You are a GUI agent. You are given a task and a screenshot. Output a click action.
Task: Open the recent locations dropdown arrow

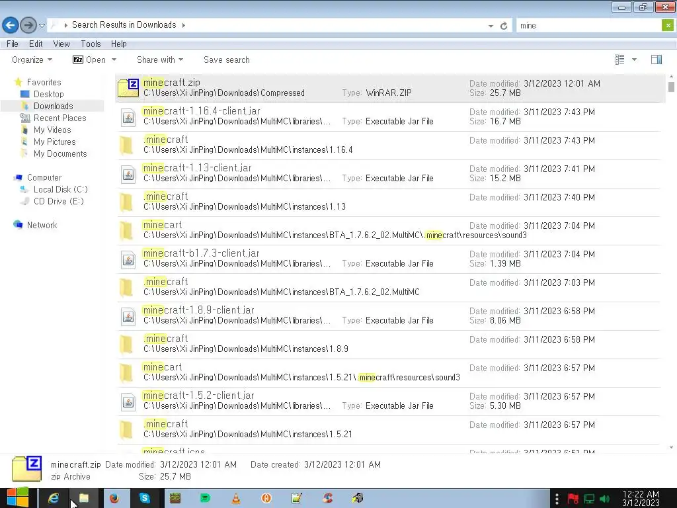coord(42,26)
